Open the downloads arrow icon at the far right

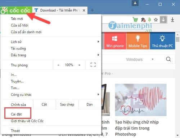[x=172, y=20]
